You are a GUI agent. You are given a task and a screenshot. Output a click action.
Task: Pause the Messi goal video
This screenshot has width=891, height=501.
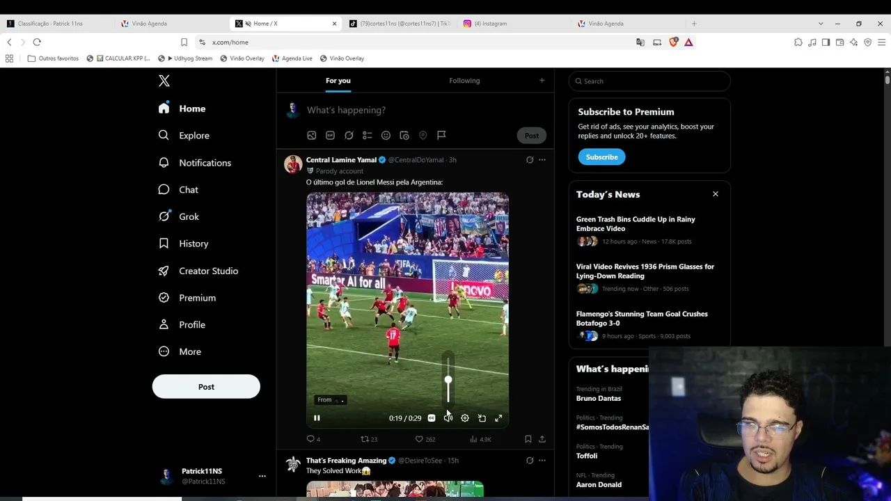coord(317,418)
